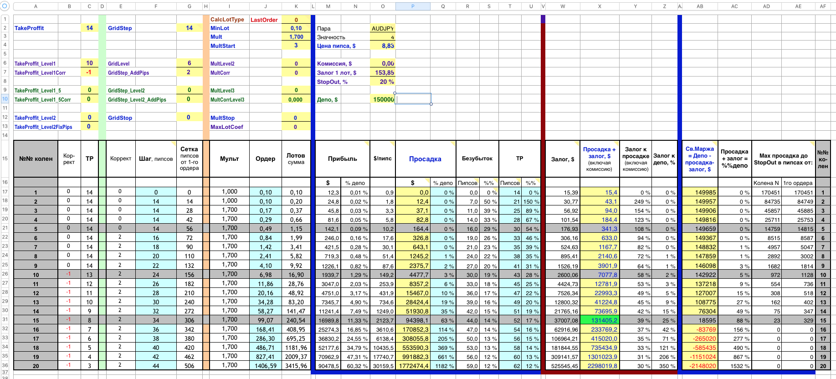Click the StopOut value 20 %
The height and width of the screenshot is (379, 836).
coord(382,82)
